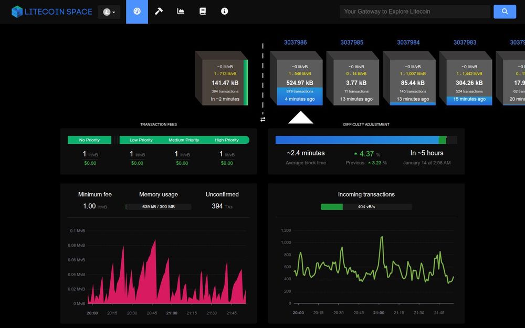Click the High Priority fee label
525x328 pixels.
227,140
